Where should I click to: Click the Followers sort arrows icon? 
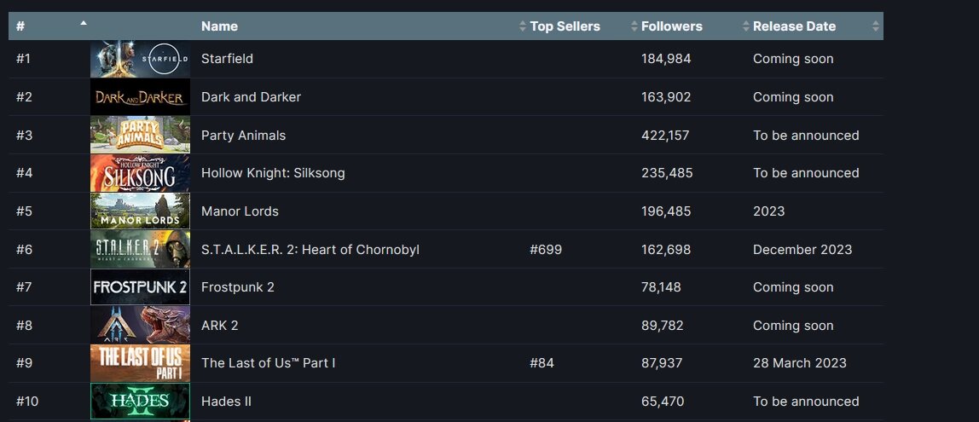745,26
